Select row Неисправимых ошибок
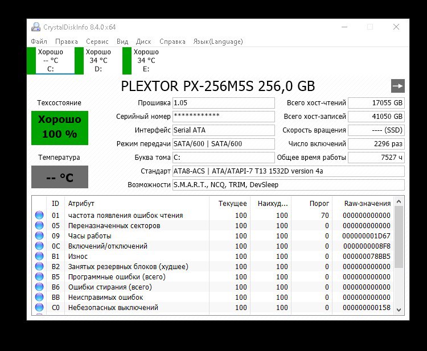 pyautogui.click(x=213, y=297)
